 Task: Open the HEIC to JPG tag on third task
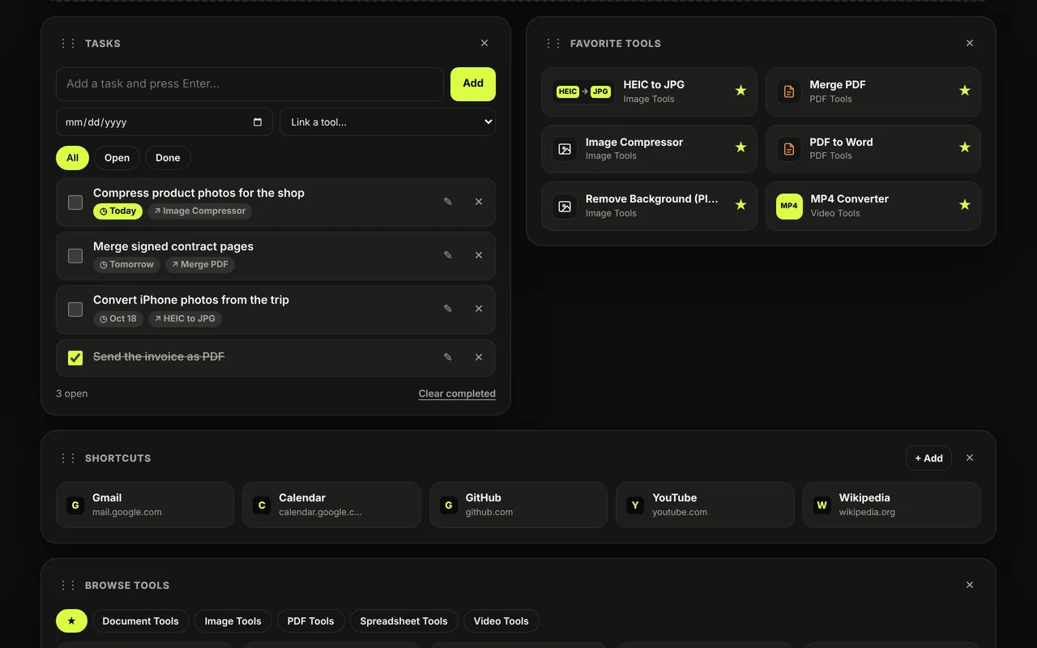tap(185, 319)
